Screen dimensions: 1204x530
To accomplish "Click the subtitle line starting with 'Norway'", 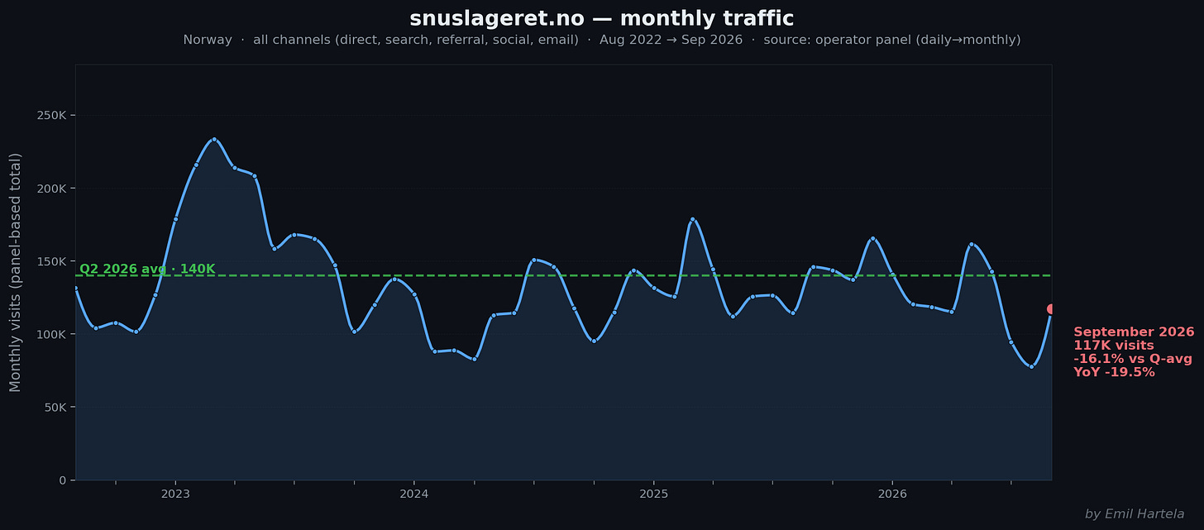I will click(x=601, y=40).
